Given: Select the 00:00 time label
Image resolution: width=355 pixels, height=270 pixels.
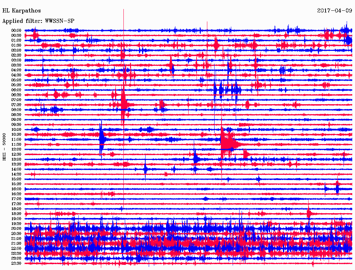Looking at the screenshot, I should tap(16, 30).
